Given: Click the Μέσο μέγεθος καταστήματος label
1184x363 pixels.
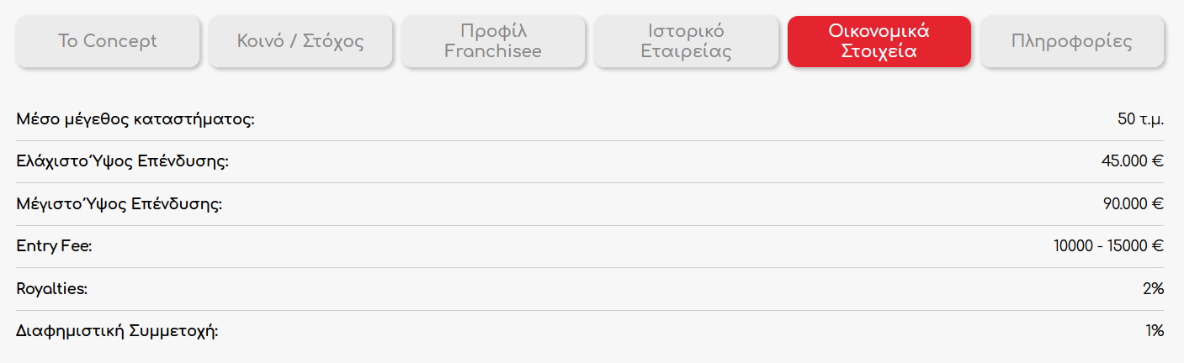Looking at the screenshot, I should pos(135,119).
